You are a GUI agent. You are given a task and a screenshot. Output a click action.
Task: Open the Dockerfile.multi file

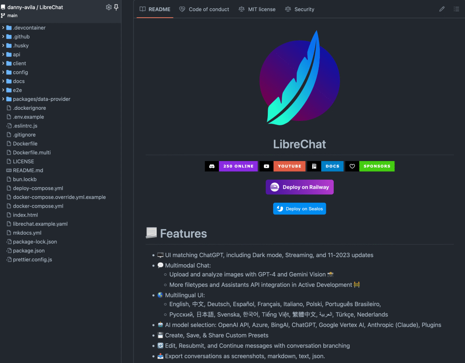[32, 152]
